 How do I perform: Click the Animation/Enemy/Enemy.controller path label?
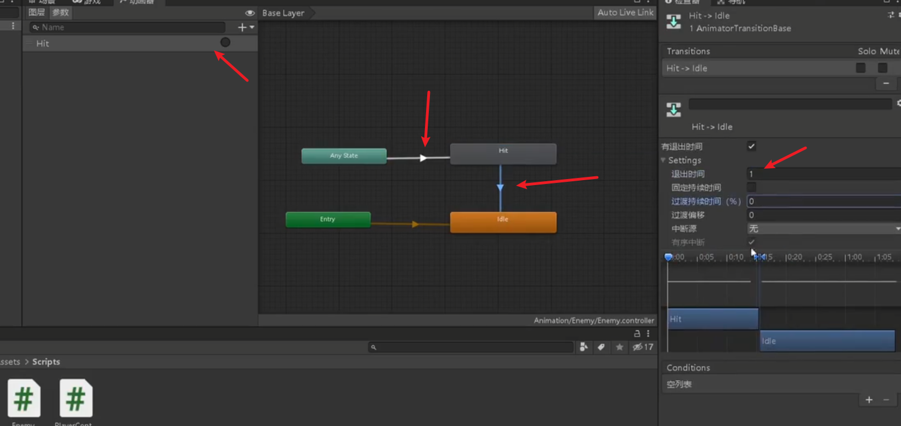pos(594,320)
